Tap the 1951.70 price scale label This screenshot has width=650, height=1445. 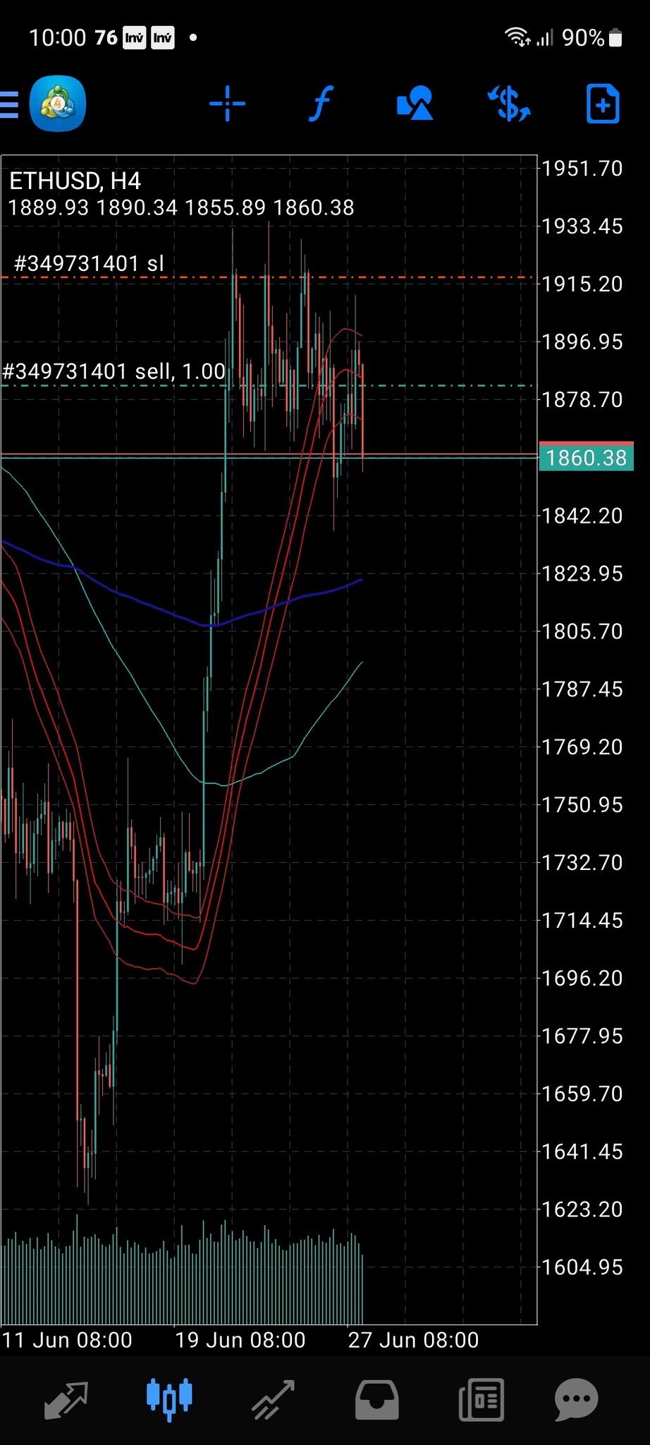(x=582, y=168)
